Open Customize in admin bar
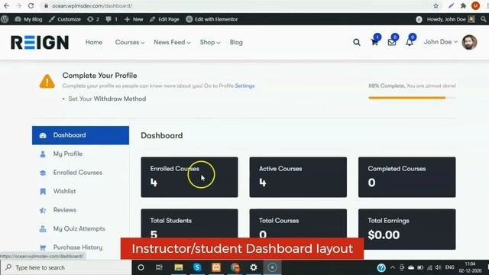Viewport: 489px width, 275px height. tap(65, 19)
